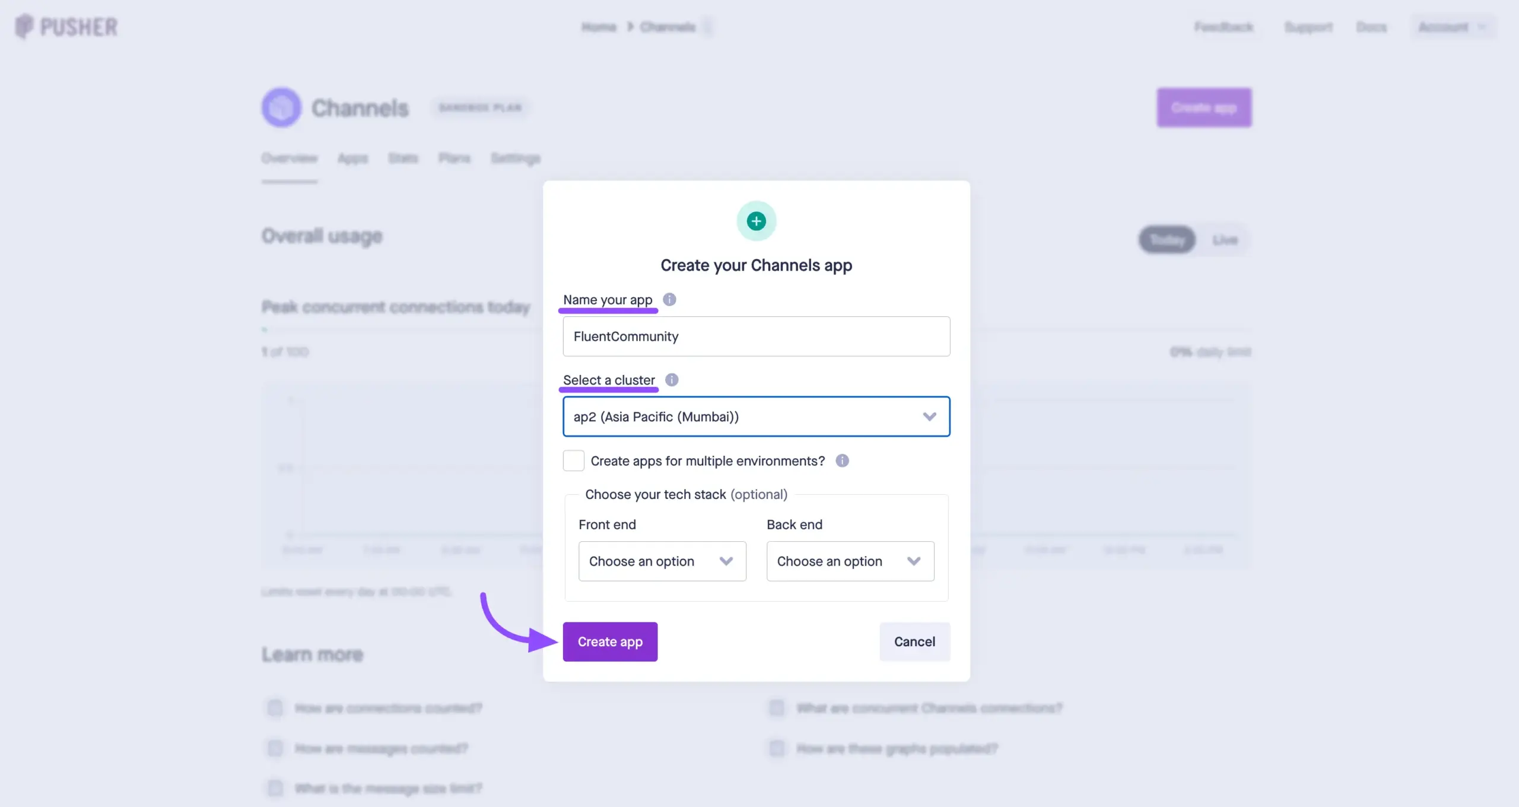Viewport: 1519px width, 807px height.
Task: Click the info icon beside Name your app
Action: coord(669,300)
